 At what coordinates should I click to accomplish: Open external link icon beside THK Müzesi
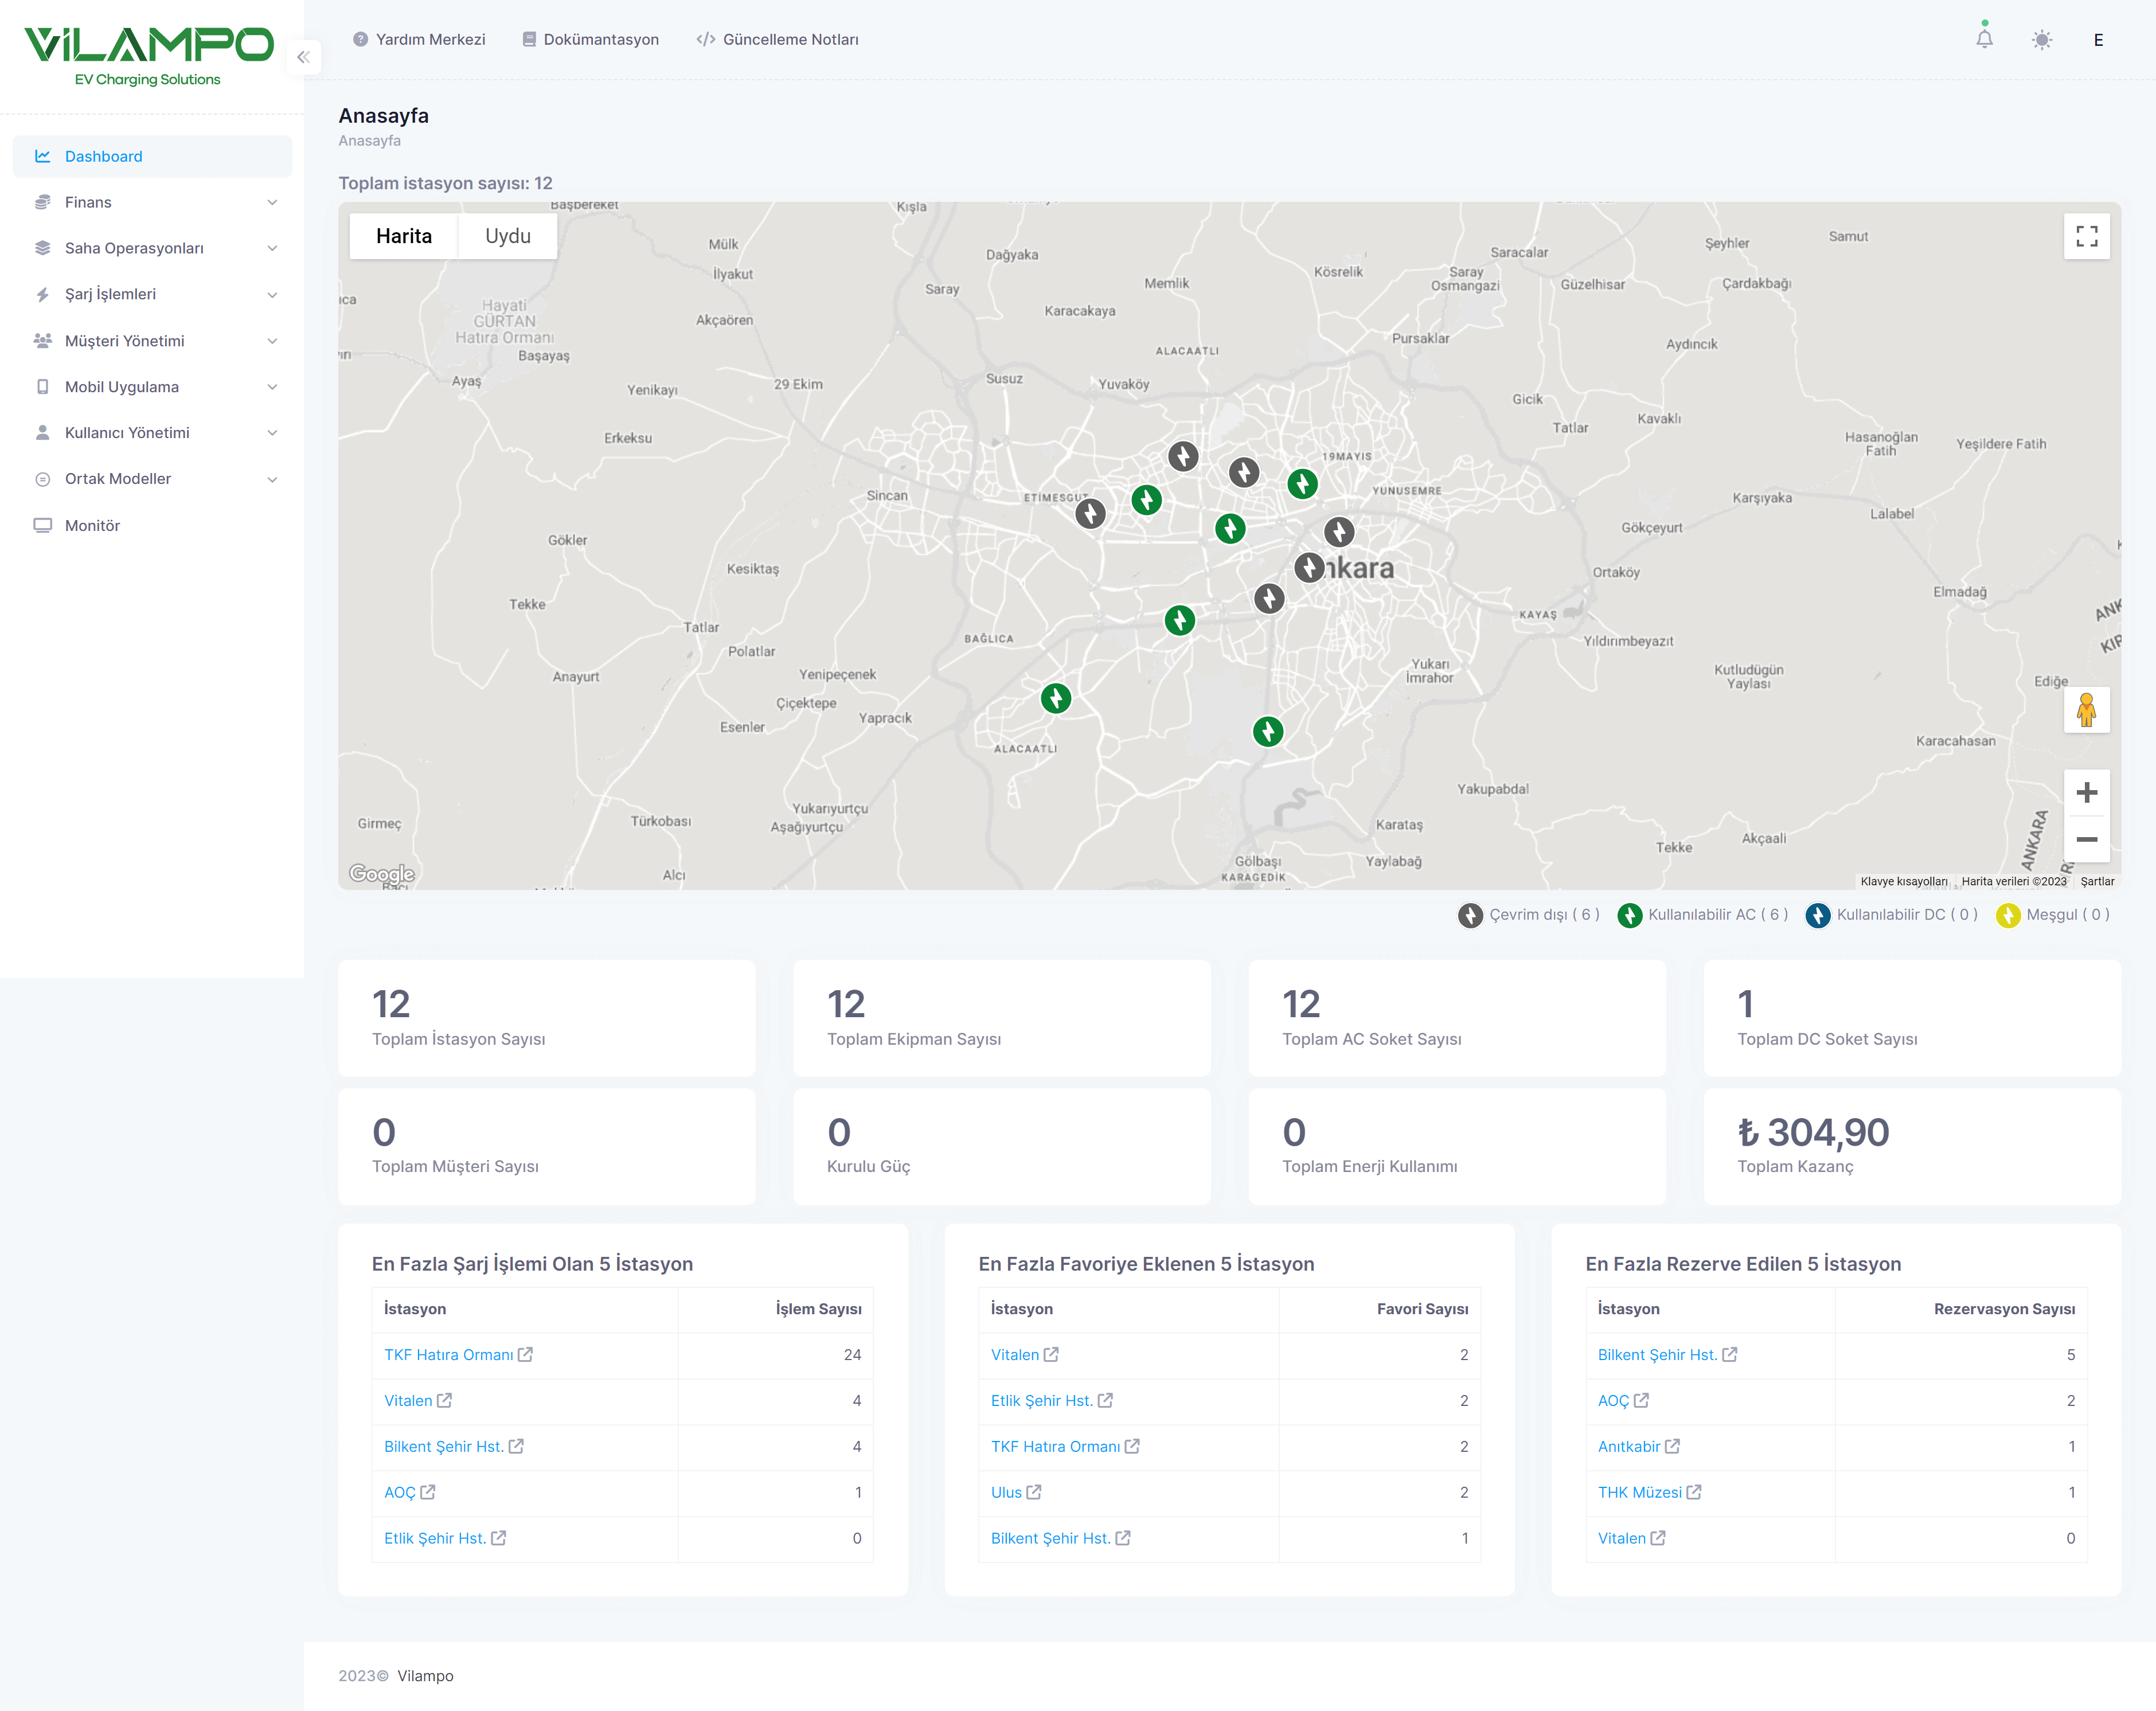coord(1694,1493)
